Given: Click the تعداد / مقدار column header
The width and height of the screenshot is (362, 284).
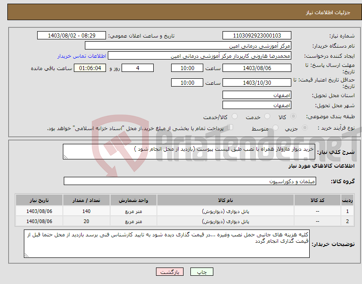Looking at the screenshot, I should point(86,200).
